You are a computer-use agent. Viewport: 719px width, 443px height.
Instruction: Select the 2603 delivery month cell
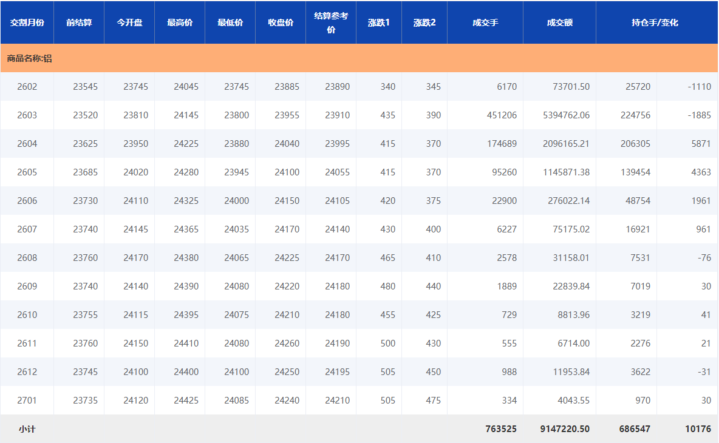(27, 115)
